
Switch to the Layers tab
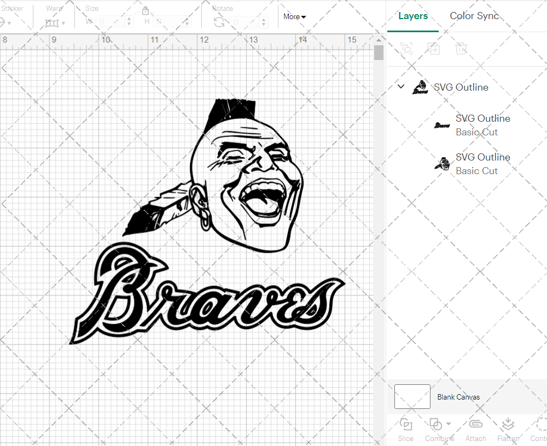[x=413, y=16]
